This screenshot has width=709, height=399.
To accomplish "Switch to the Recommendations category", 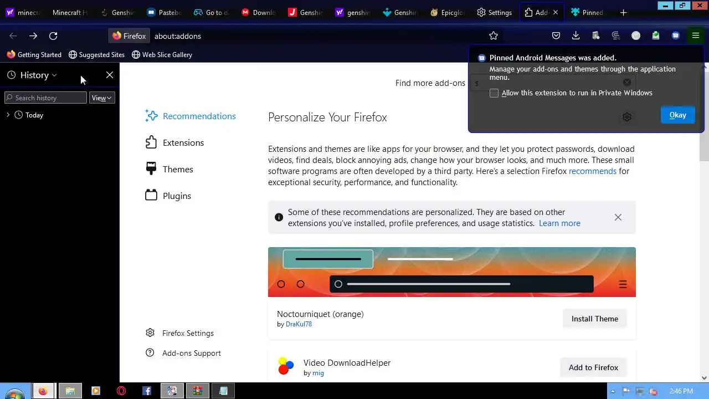I will click(x=191, y=116).
